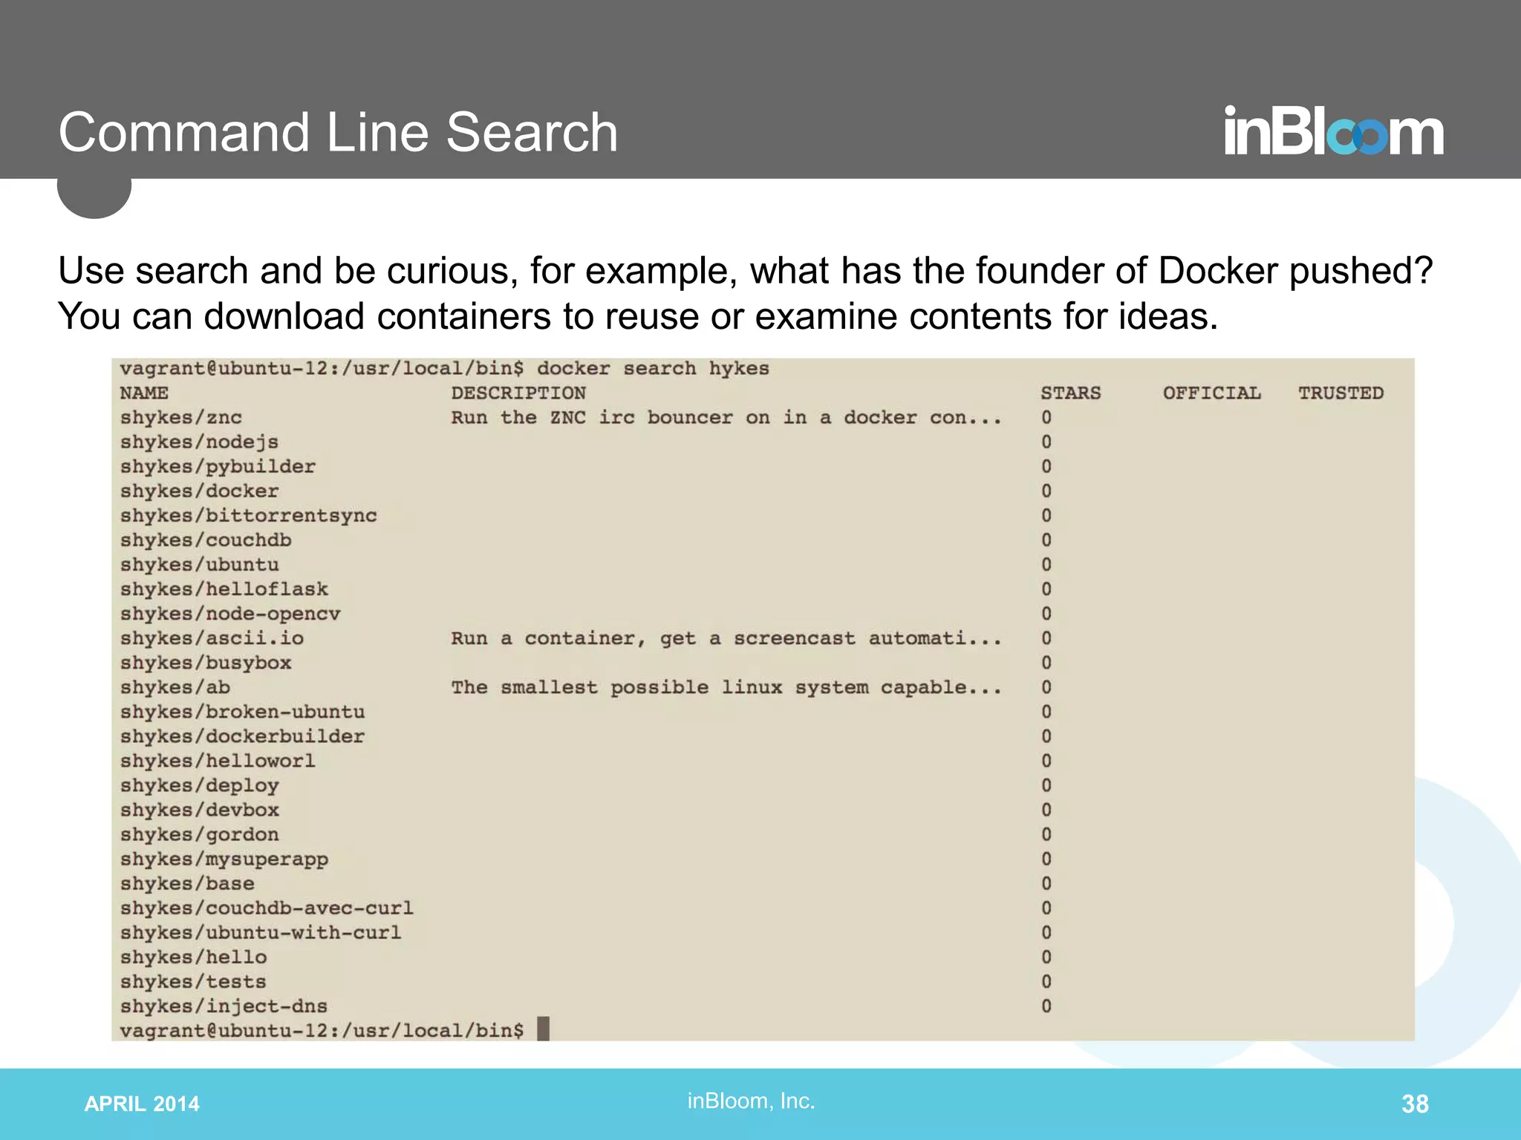Click the 'smallest possible linux system' description

coord(726,687)
